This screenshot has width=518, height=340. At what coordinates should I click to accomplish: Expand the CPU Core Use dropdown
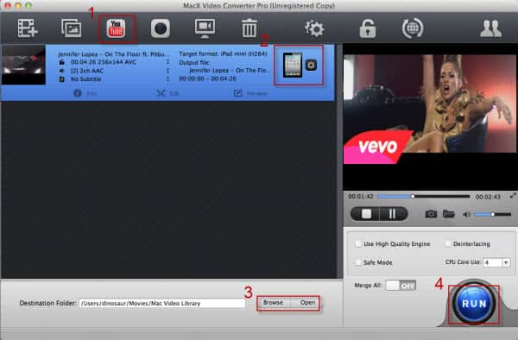click(x=496, y=262)
